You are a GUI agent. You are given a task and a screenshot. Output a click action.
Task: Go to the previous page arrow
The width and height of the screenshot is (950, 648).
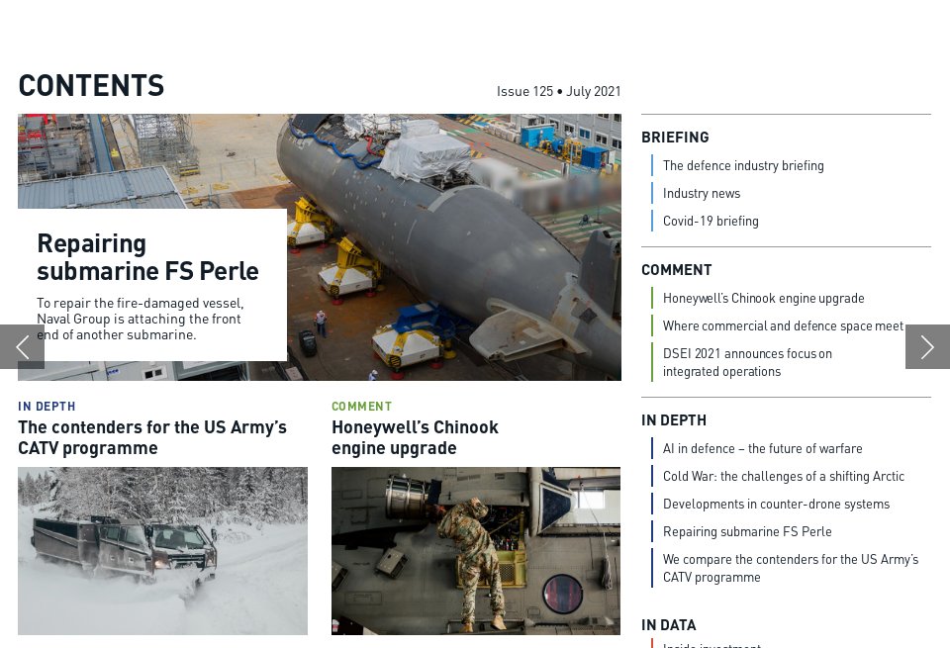22,346
